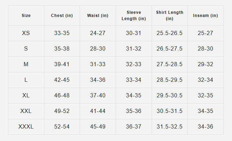
Task: Select the XS size cell
Action: tap(26, 33)
